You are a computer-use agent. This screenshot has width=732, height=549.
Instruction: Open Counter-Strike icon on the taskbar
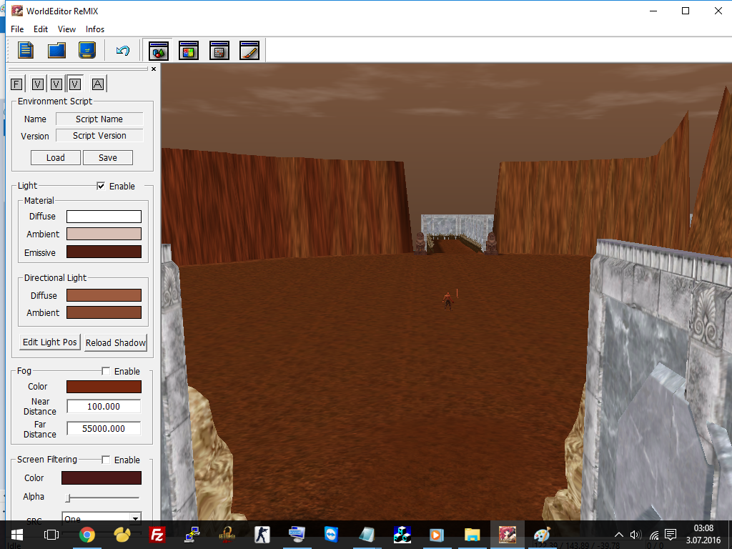(262, 535)
